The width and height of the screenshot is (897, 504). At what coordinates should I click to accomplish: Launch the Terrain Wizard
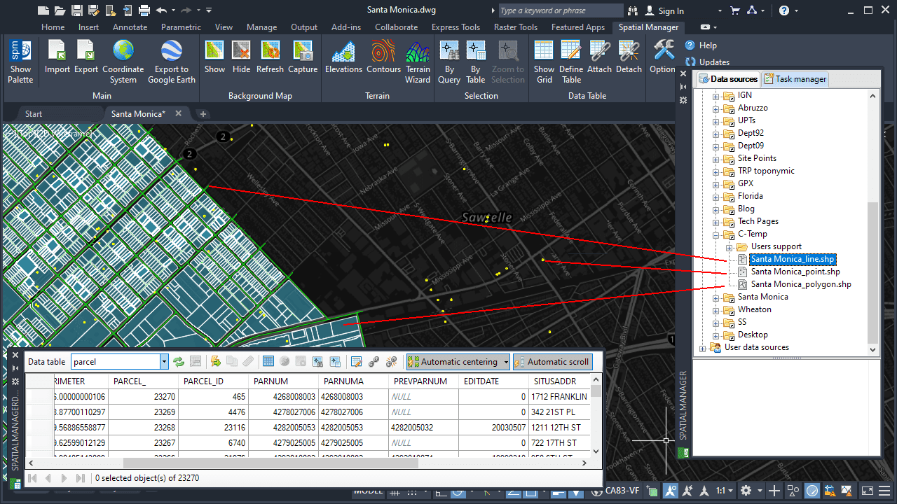coord(418,62)
